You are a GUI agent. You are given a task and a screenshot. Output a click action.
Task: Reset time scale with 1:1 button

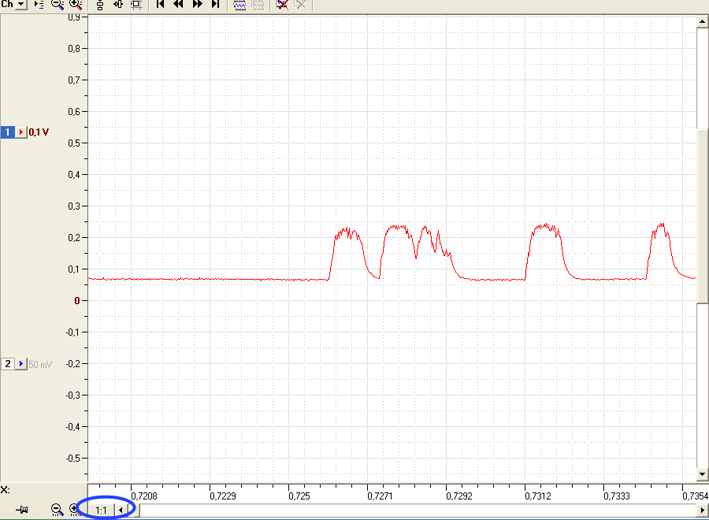[101, 510]
